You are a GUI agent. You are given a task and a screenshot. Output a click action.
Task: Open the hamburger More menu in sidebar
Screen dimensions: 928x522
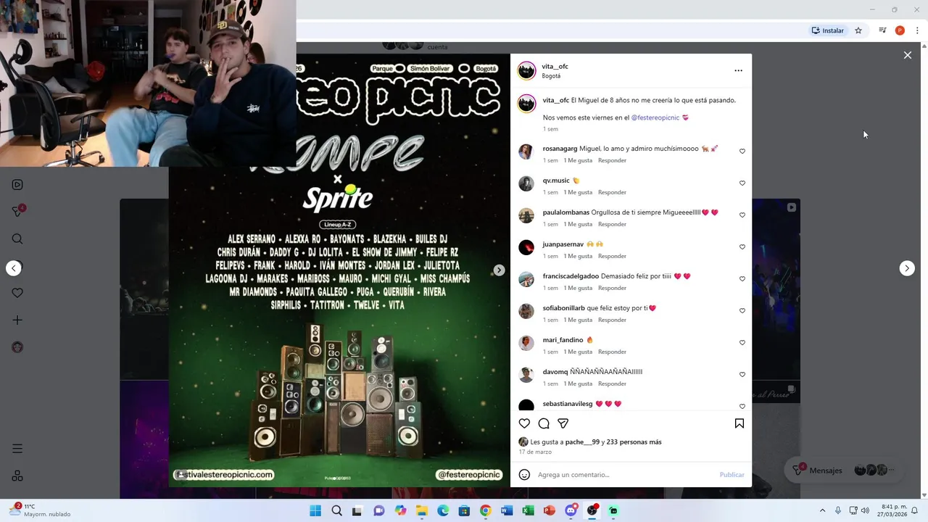pos(17,449)
